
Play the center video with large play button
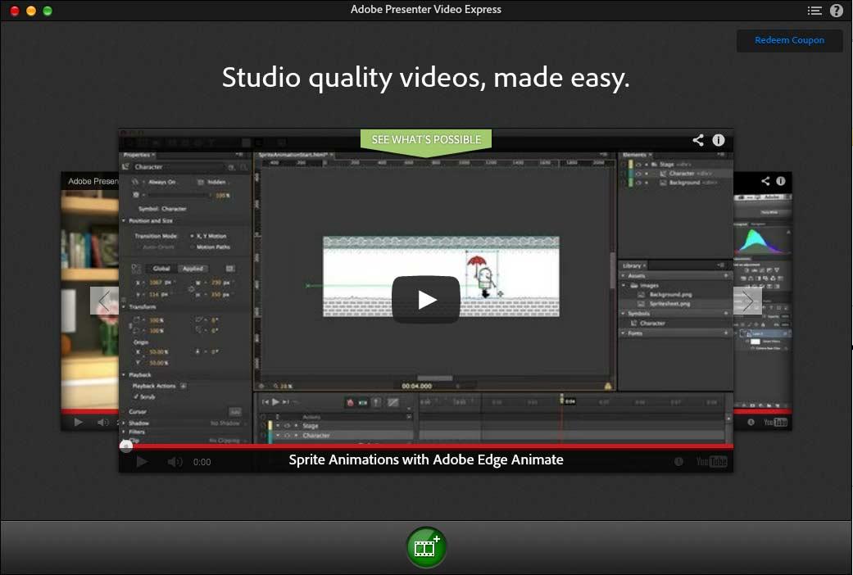point(426,300)
